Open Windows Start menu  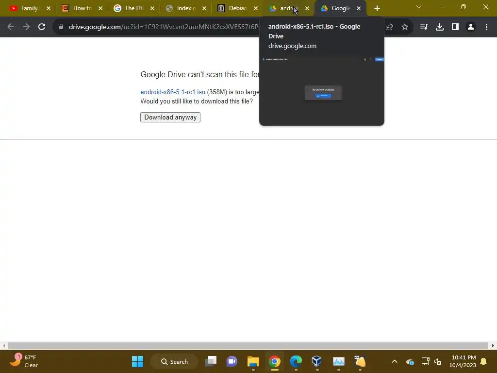(x=137, y=361)
